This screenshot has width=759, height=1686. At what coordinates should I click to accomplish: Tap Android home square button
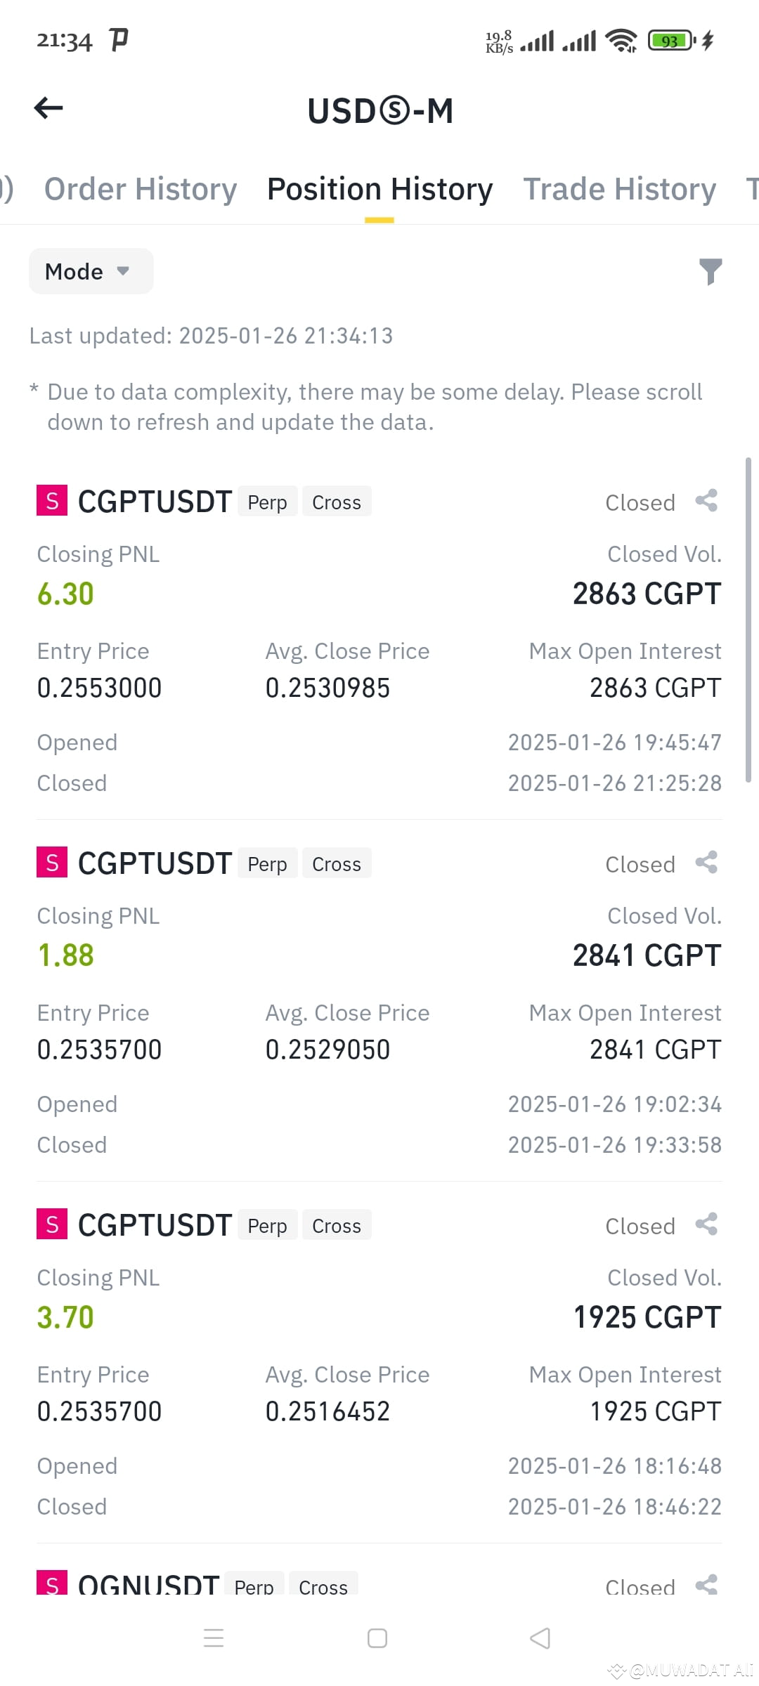377,1638
